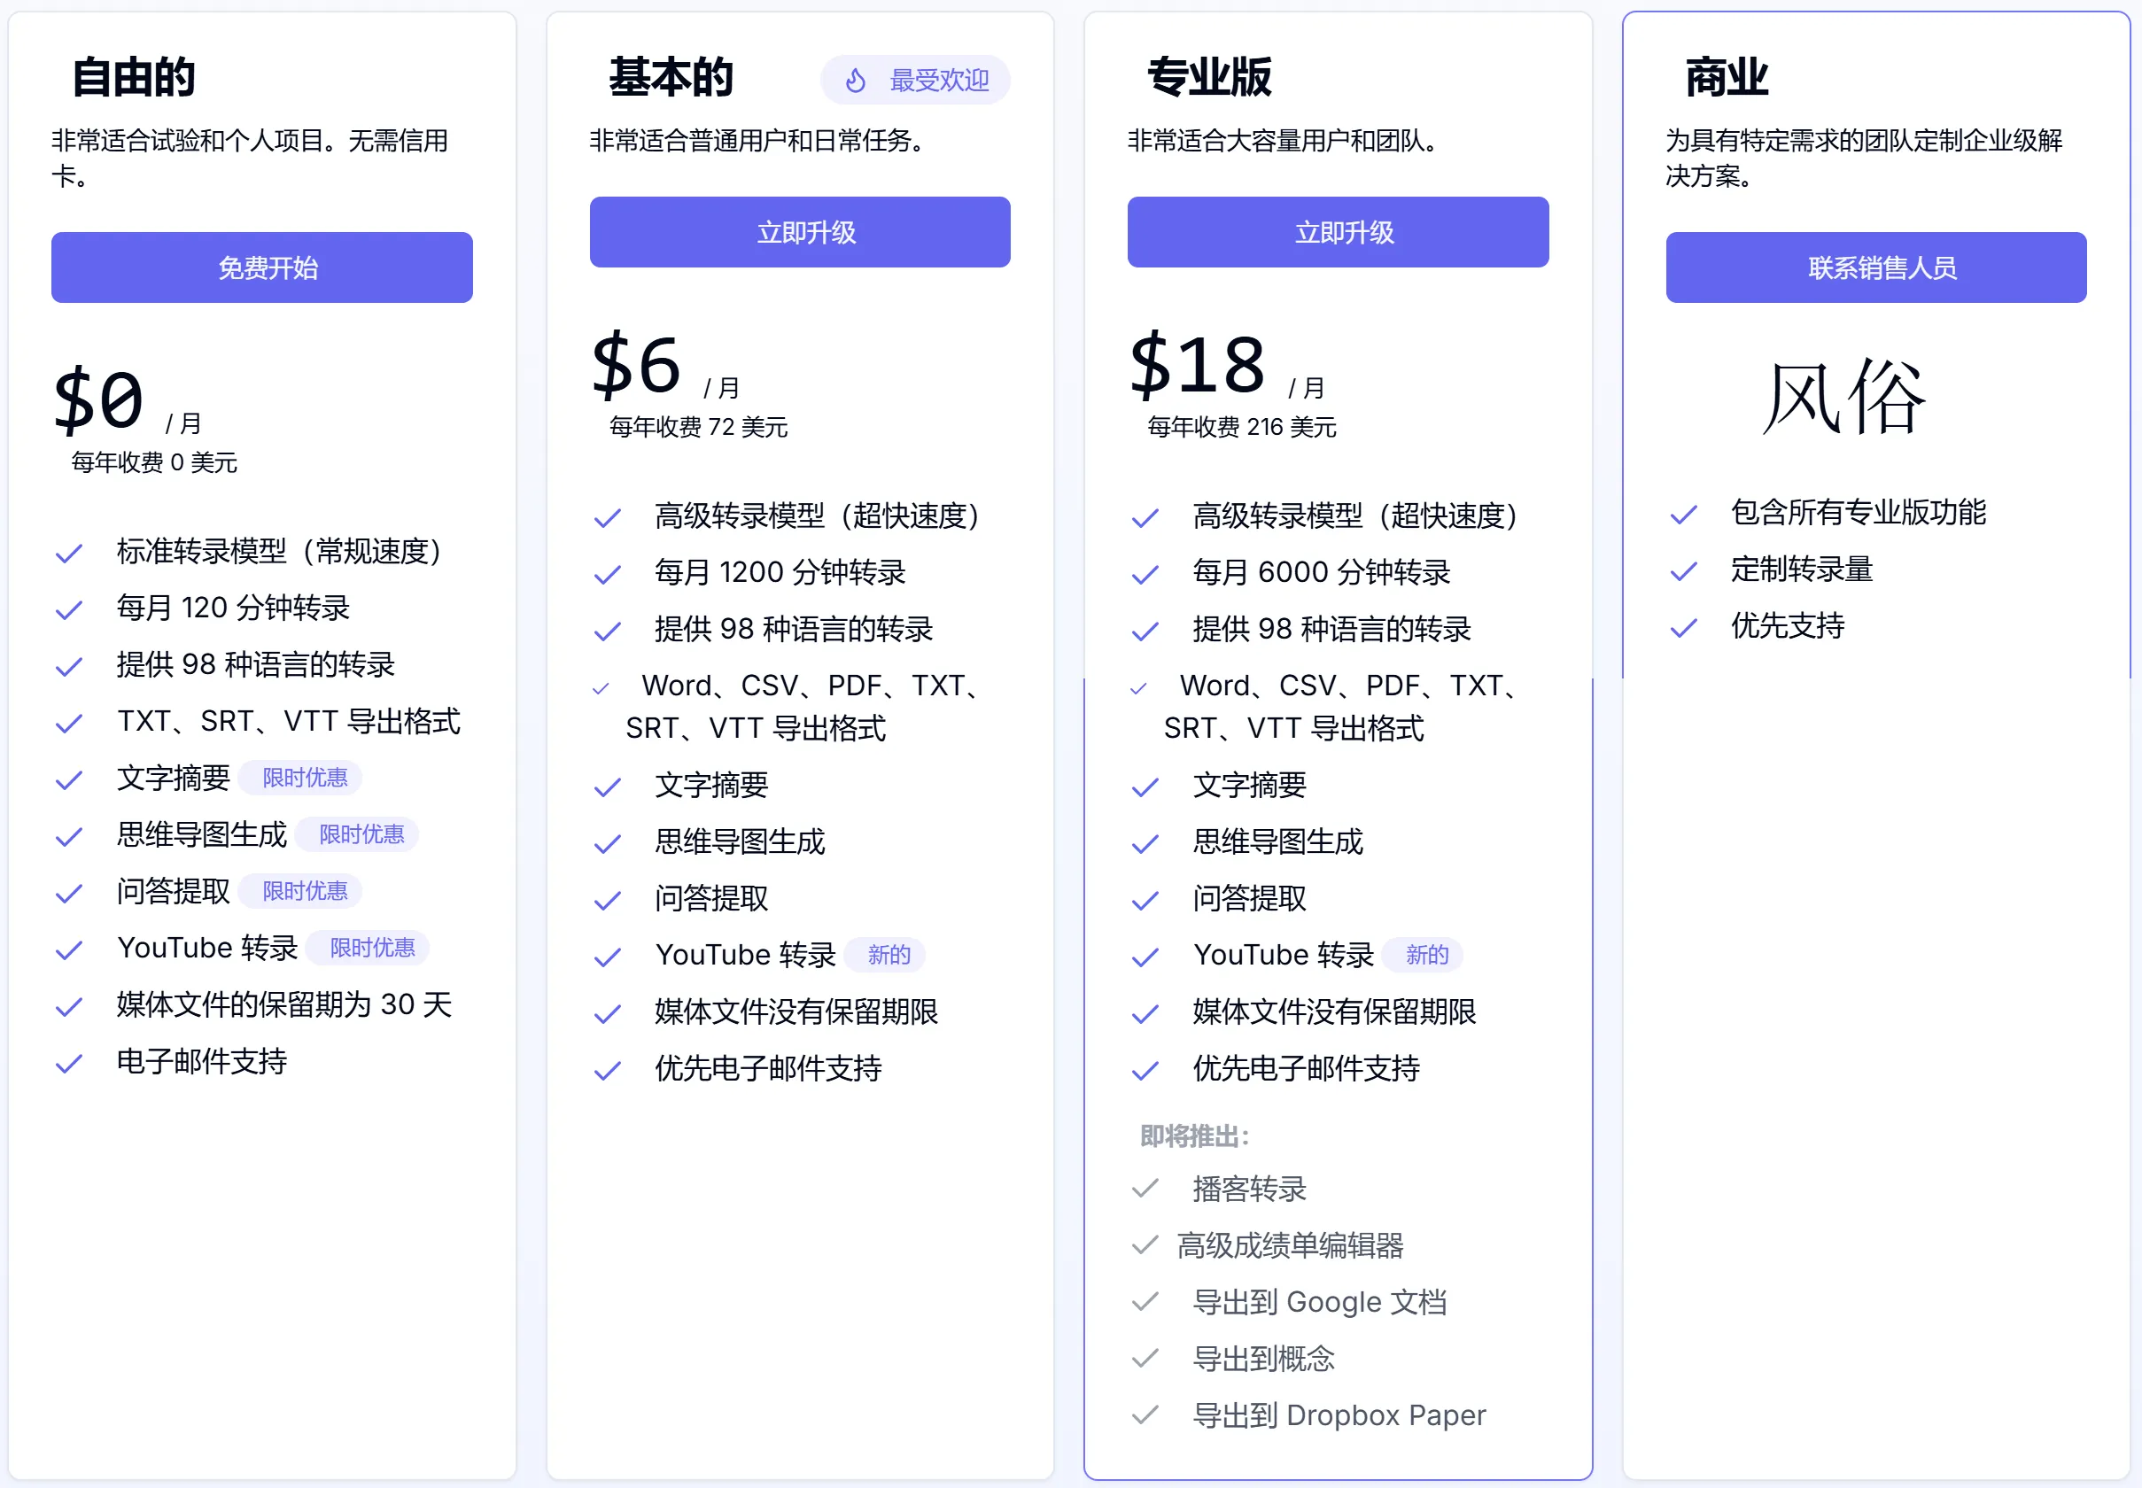Click the flame icon in 最受欢迎 badge
This screenshot has height=1488, width=2142.
[855, 81]
